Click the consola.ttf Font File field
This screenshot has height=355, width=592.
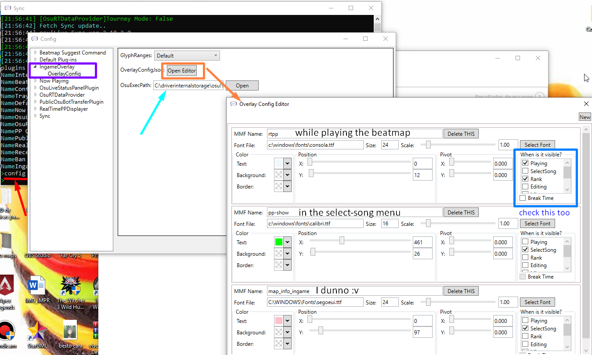315,145
